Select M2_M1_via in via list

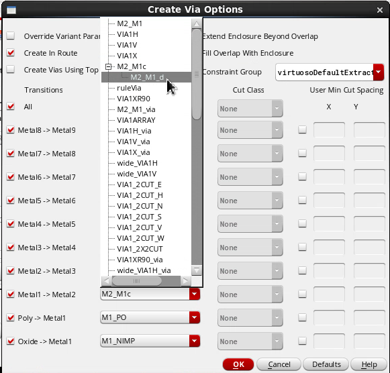(x=136, y=109)
